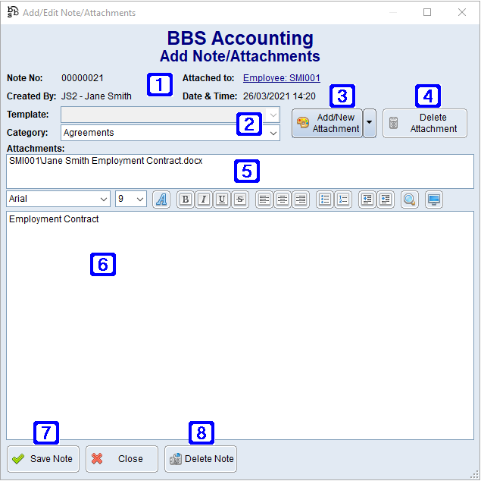The height and width of the screenshot is (481, 481).
Task: Align note text left
Action: pos(264,200)
